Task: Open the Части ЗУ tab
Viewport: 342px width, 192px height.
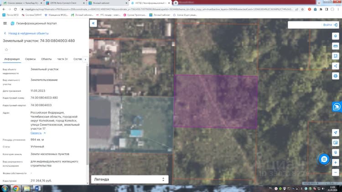Action: tap(62, 59)
